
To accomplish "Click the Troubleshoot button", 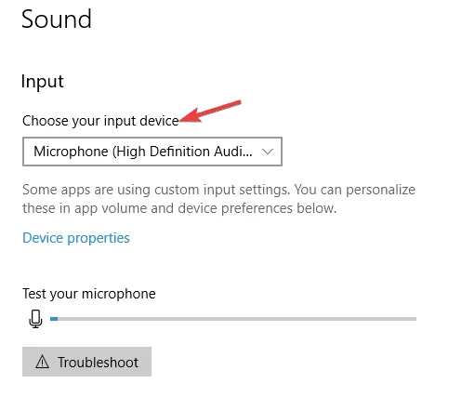I will tap(86, 362).
